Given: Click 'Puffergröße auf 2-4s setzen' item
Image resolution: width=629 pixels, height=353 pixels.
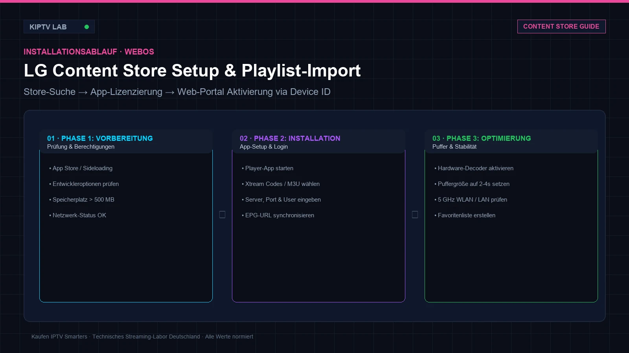Looking at the screenshot, I should click(472, 184).
